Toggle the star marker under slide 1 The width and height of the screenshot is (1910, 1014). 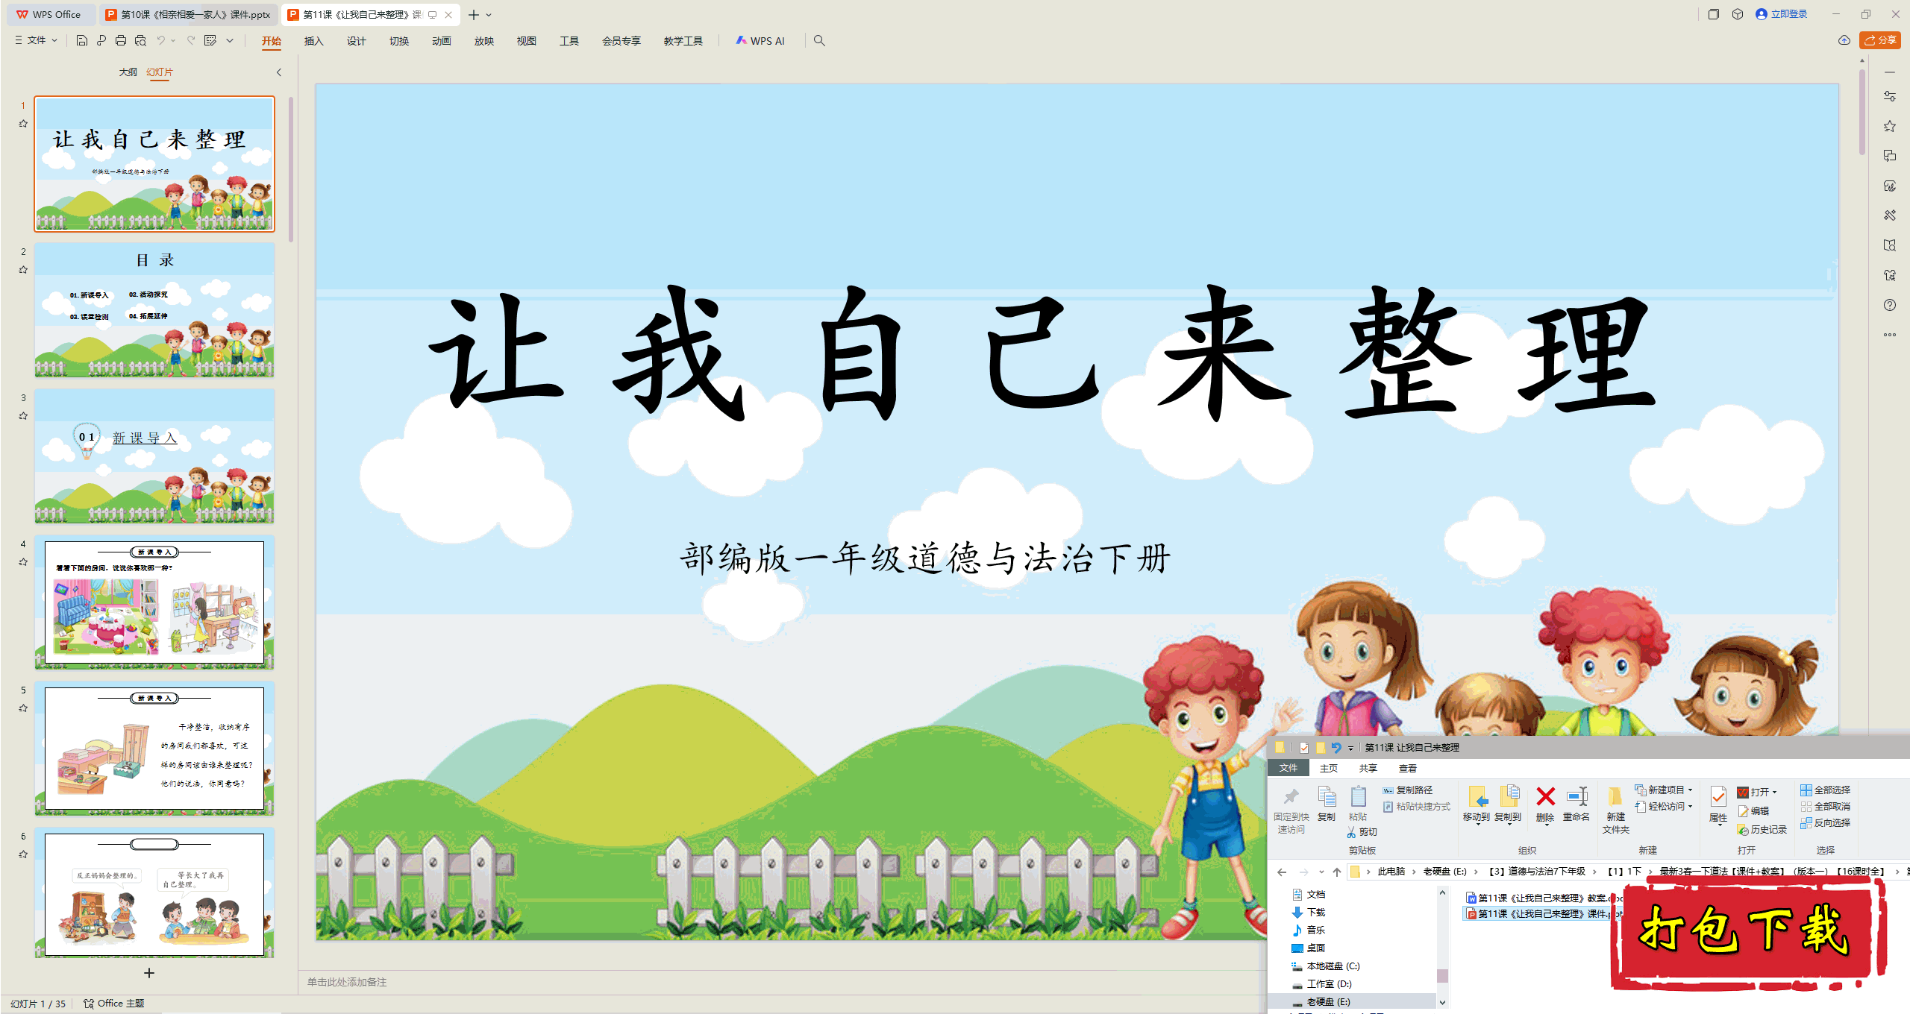point(23,124)
